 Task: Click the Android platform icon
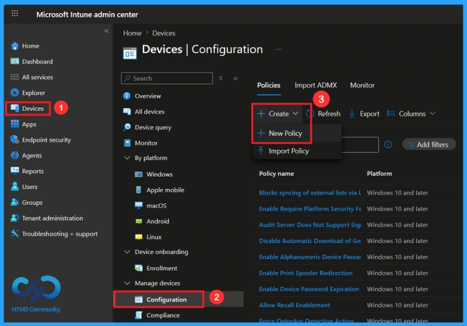coord(139,221)
